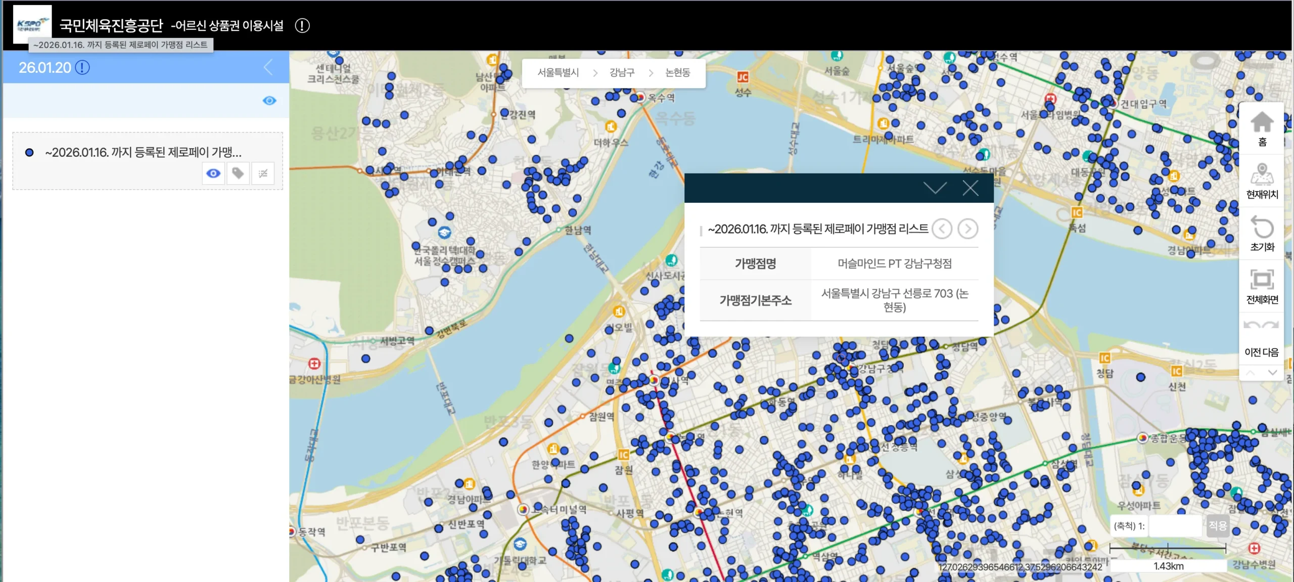Toggle the layer's eye visibility button
This screenshot has width=1294, height=582.
tap(213, 173)
